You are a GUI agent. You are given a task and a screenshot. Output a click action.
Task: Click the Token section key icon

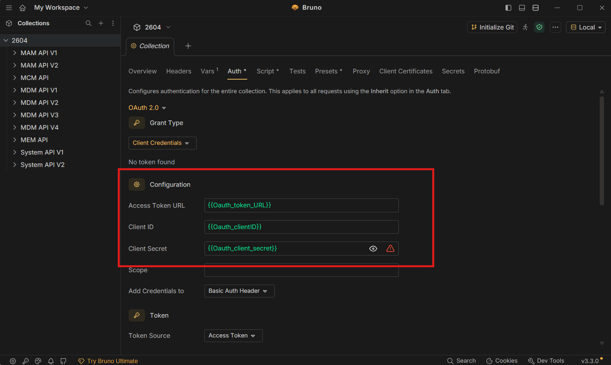[x=137, y=315]
